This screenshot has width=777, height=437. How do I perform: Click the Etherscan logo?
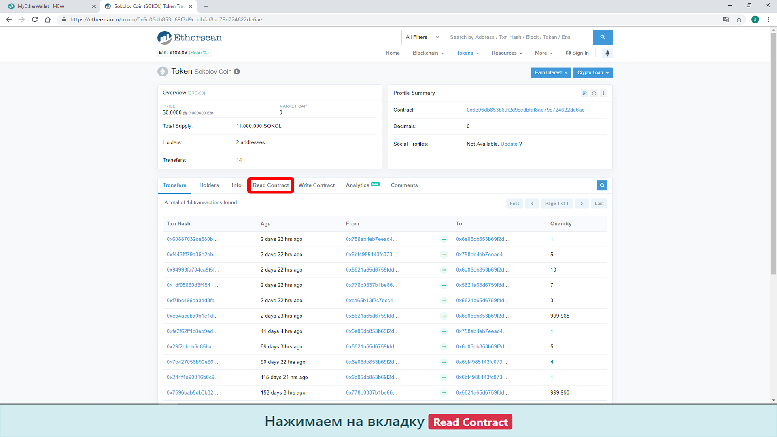[x=189, y=38]
